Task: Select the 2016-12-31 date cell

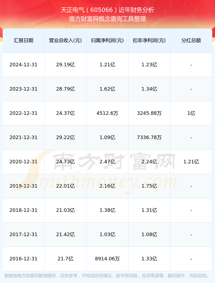Action: (x=24, y=259)
